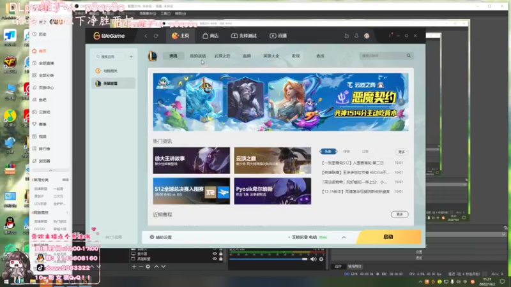Open the 【12.19版本】 news headline
This screenshot has height=287, width=511.
pyautogui.click(x=356, y=192)
